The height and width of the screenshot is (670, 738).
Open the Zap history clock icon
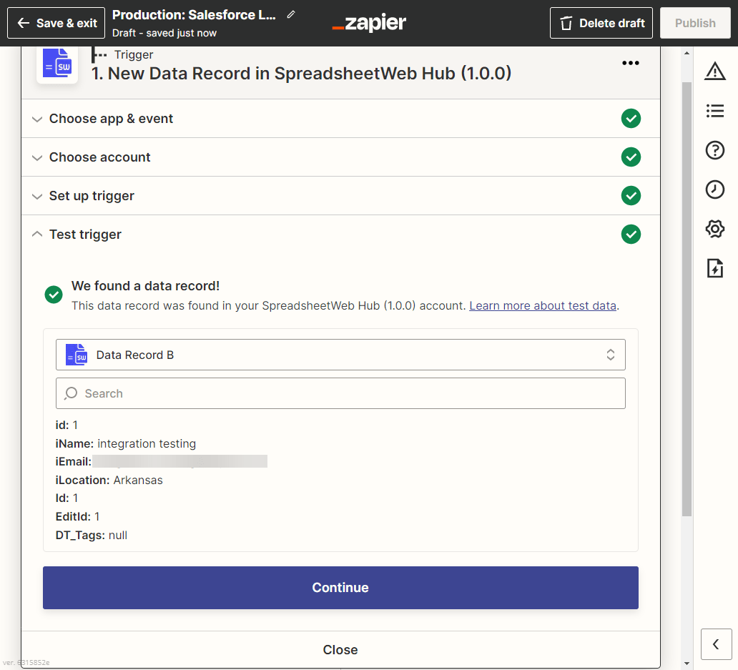[x=714, y=189]
